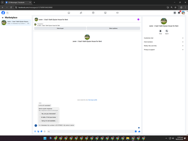Open the notifications bell
The width and height of the screenshot is (188, 141).
179,13
